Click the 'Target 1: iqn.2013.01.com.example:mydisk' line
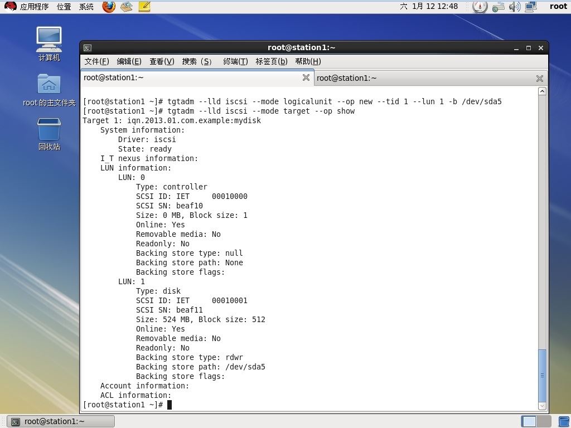This screenshot has width=571, height=428. 172,120
